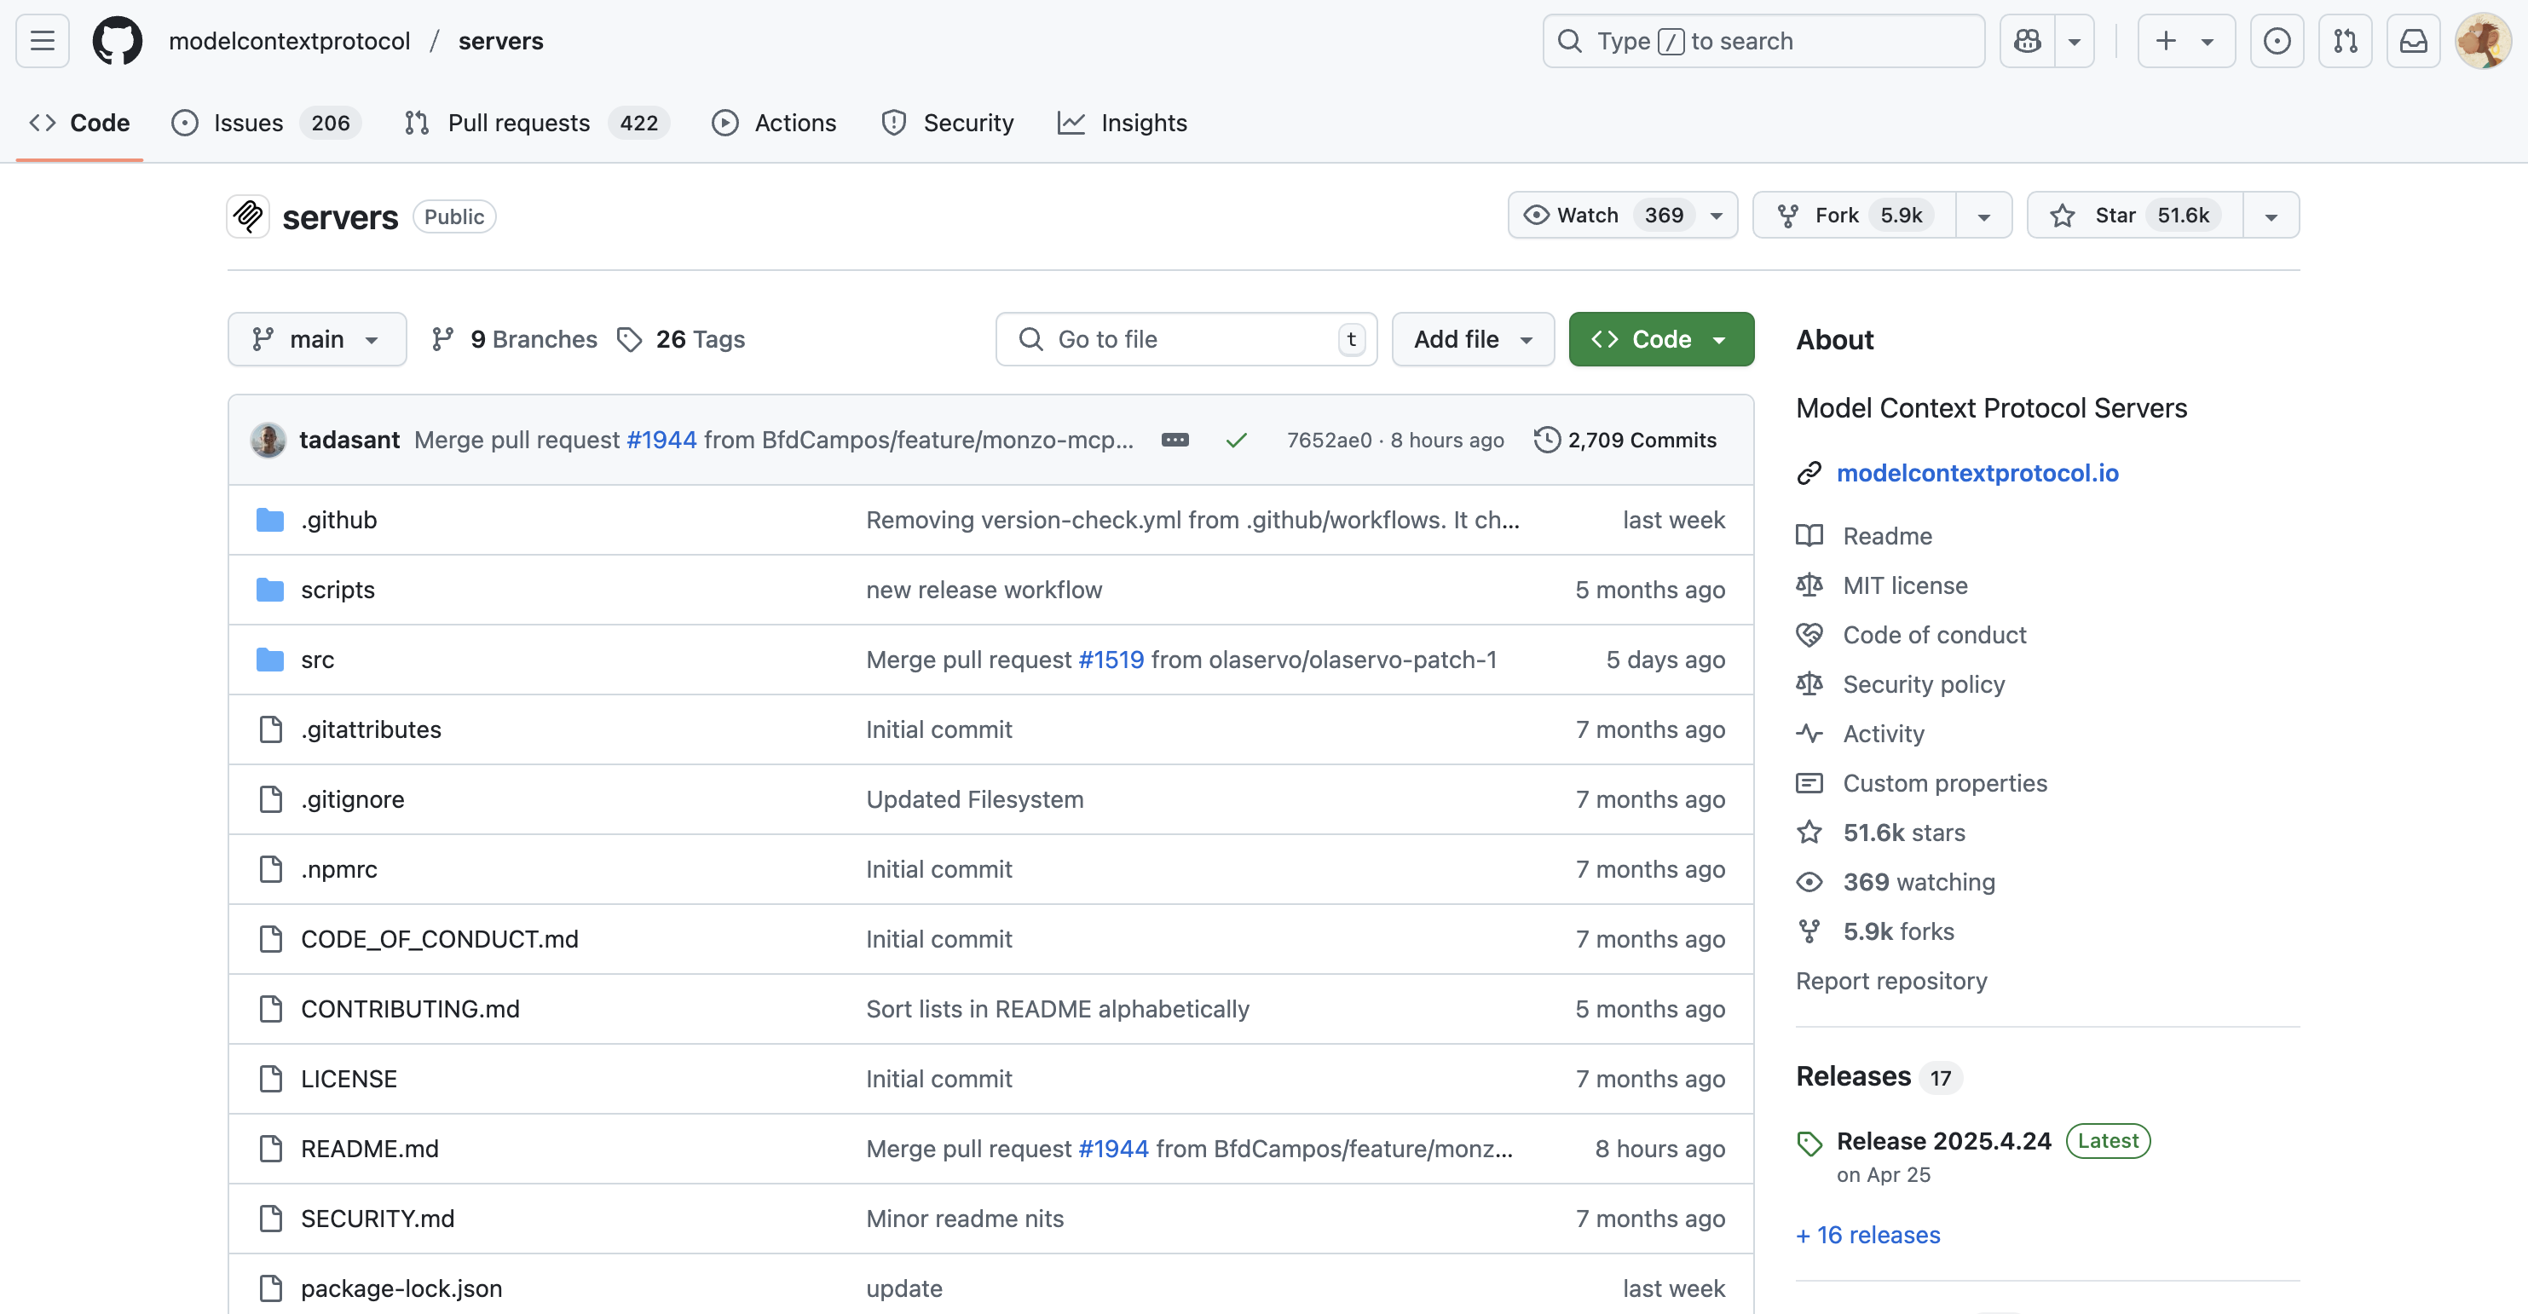Open the main branch dropdown
The width and height of the screenshot is (2528, 1314).
[316, 338]
